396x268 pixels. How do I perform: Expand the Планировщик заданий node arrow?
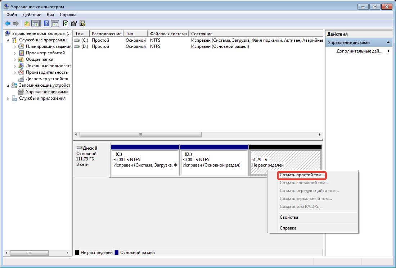tap(15, 46)
